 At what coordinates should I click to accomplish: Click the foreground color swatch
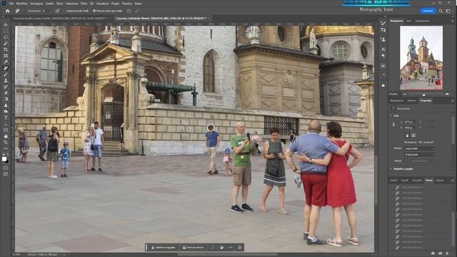point(4,158)
